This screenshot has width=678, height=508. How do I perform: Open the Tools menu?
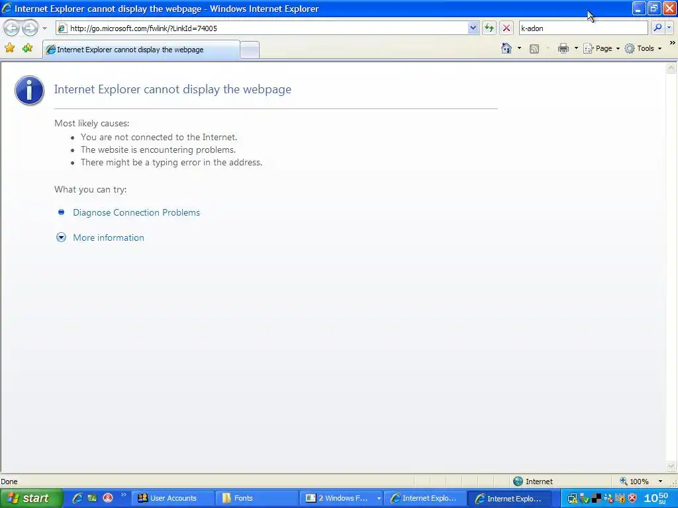pos(644,48)
